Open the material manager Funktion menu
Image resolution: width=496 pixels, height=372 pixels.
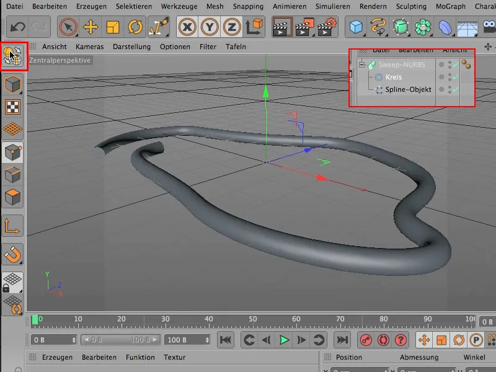[140, 358]
